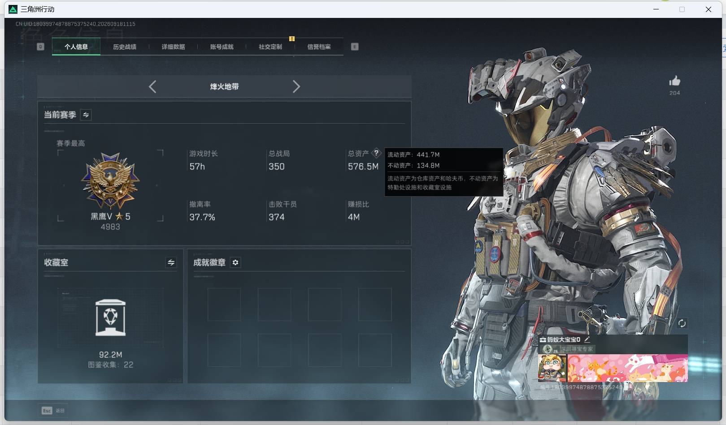Click the rank score 4983
Viewport: 726px width, 425px height.
[110, 227]
